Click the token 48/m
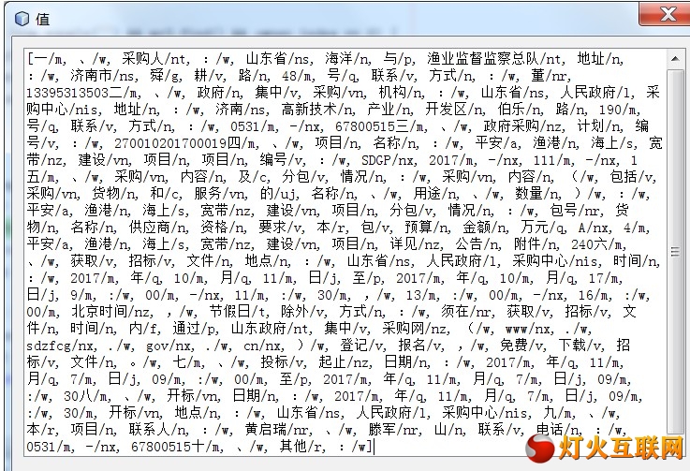Screen dimensions: 690x471 [x=298, y=76]
